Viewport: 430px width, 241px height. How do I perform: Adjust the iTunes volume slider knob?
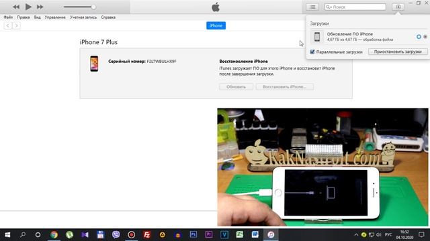(x=93, y=7)
